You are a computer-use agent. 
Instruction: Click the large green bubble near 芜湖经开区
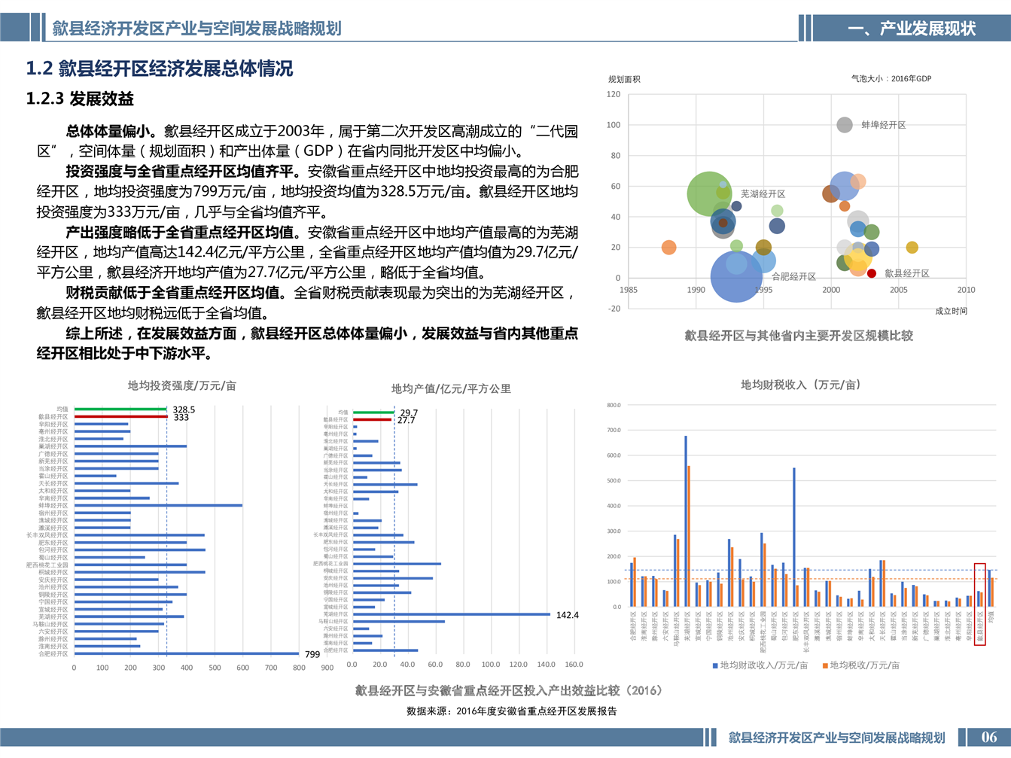708,193
